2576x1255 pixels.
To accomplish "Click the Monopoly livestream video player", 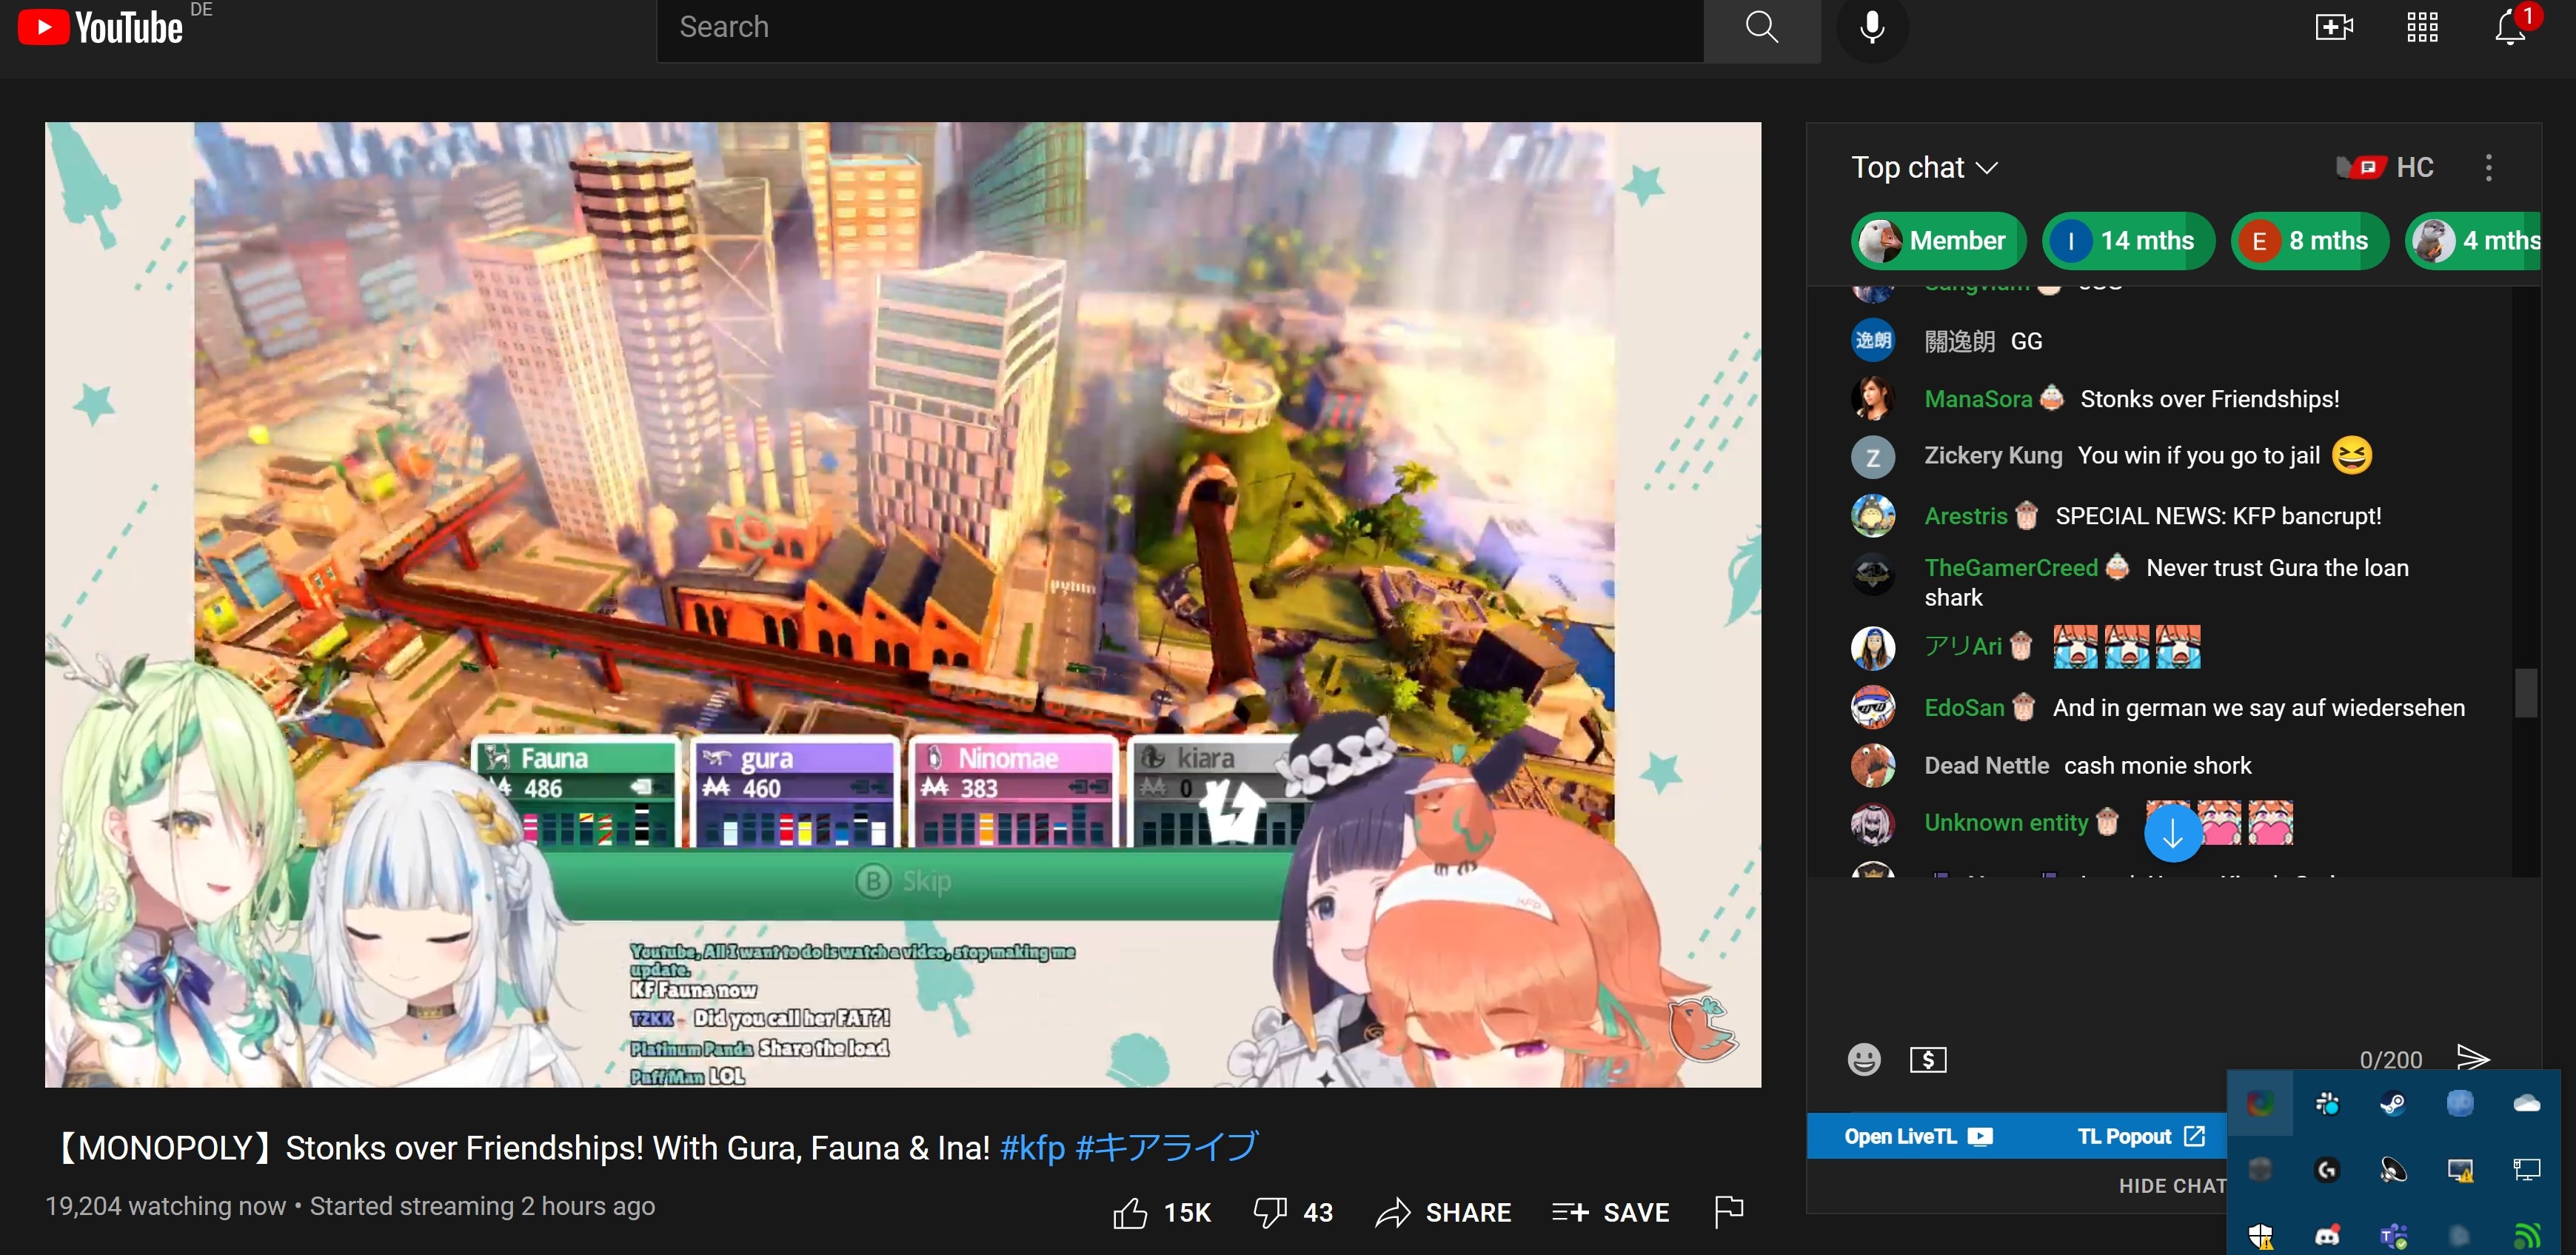I will (x=903, y=605).
